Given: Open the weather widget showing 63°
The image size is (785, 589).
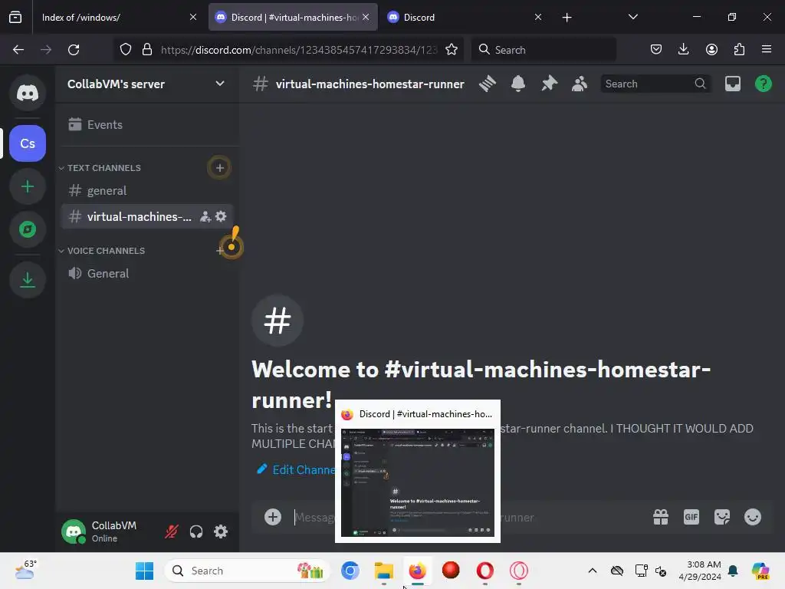Looking at the screenshot, I should click(x=25, y=570).
